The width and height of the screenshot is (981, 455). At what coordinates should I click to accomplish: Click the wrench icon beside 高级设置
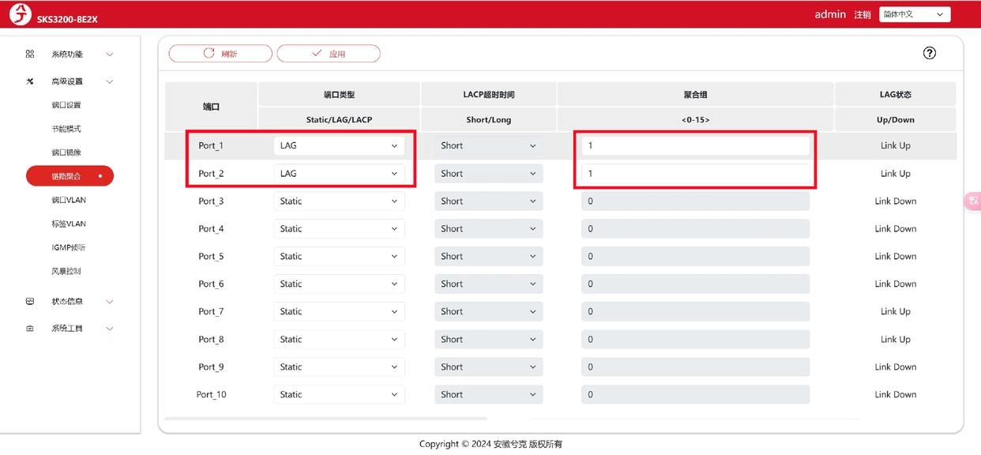30,81
